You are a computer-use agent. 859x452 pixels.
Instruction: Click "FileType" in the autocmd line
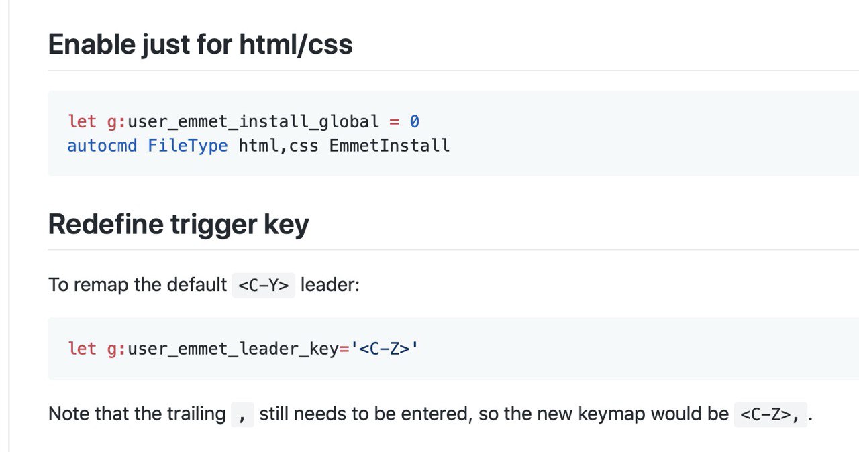coord(188,146)
